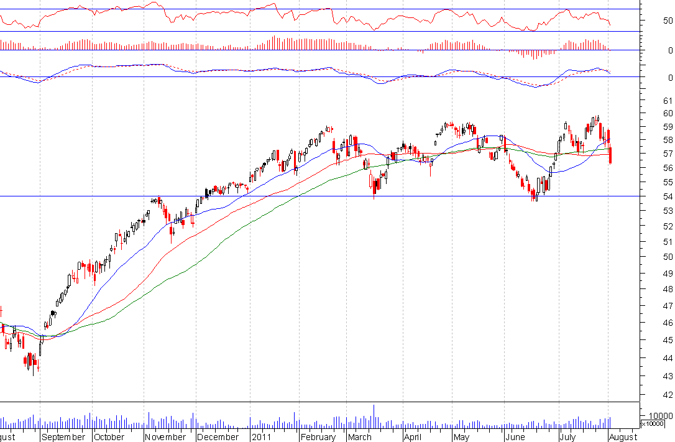The image size is (675, 442).
Task: Click the April month label
Action: pyautogui.click(x=413, y=437)
